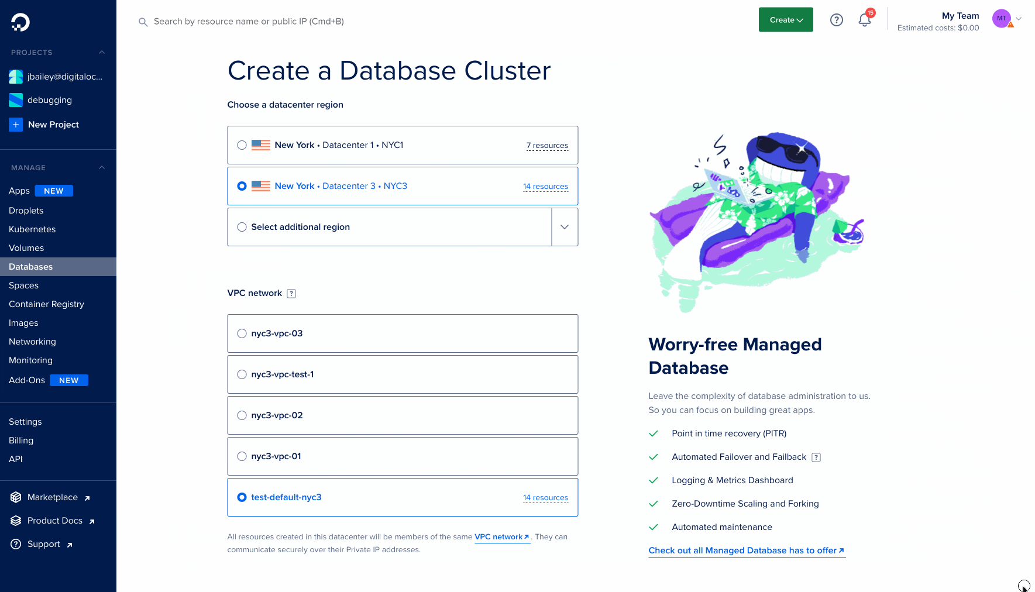The height and width of the screenshot is (592, 1035).
Task: Open Databases in the sidebar
Action: point(58,267)
